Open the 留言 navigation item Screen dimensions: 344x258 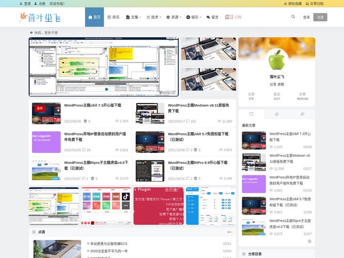coord(212,17)
